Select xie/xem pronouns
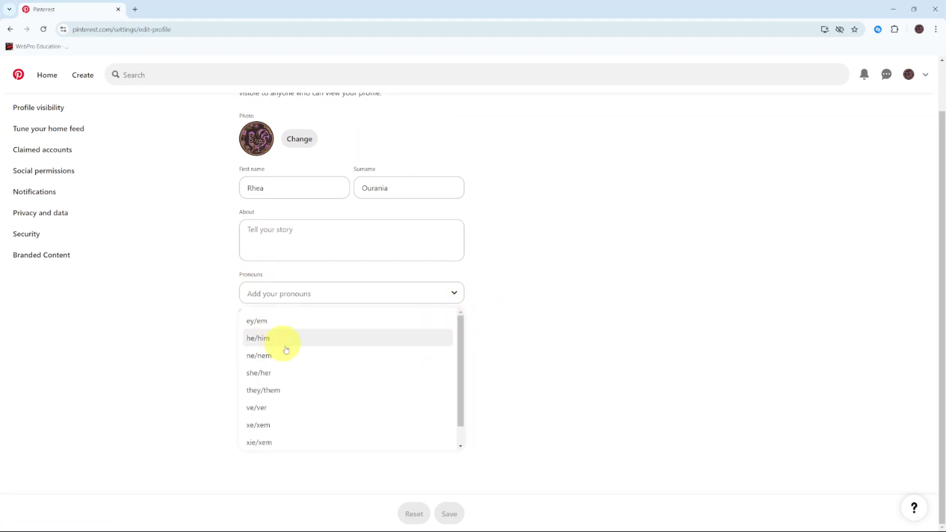The width and height of the screenshot is (946, 532). tap(348, 442)
